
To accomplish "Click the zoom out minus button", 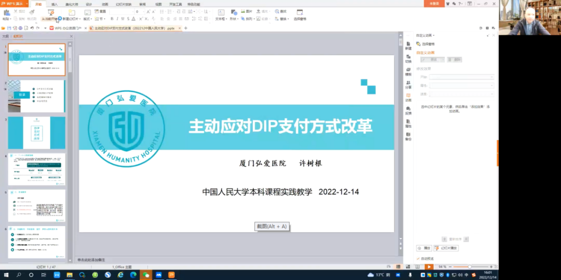I will tap(450, 267).
